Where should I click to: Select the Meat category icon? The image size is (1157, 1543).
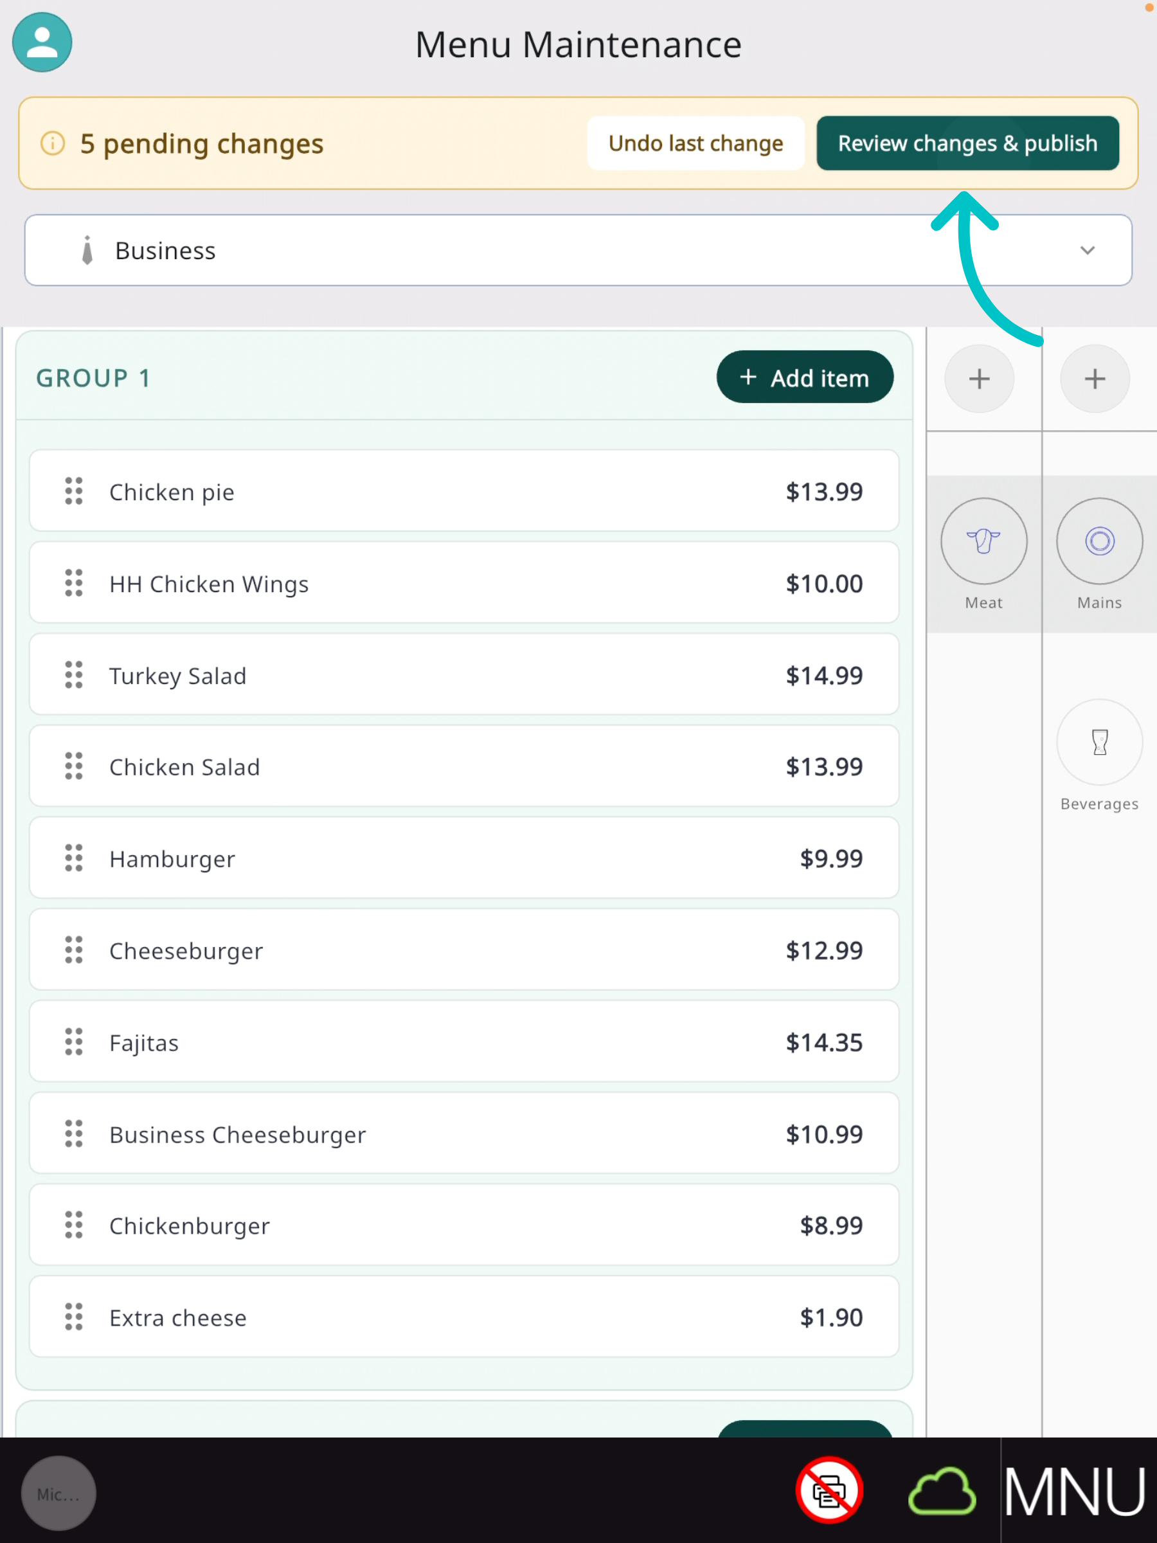[x=983, y=541]
